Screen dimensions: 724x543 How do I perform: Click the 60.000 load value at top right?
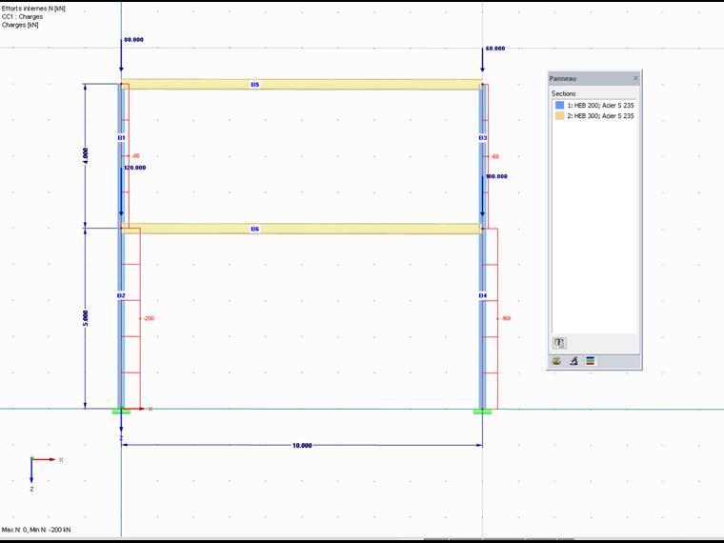tap(495, 49)
